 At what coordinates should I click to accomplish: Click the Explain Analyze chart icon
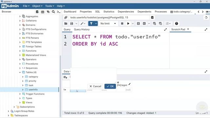[144, 24]
